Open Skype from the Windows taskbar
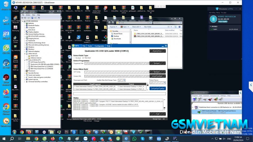The image size is (253, 142). point(143,139)
